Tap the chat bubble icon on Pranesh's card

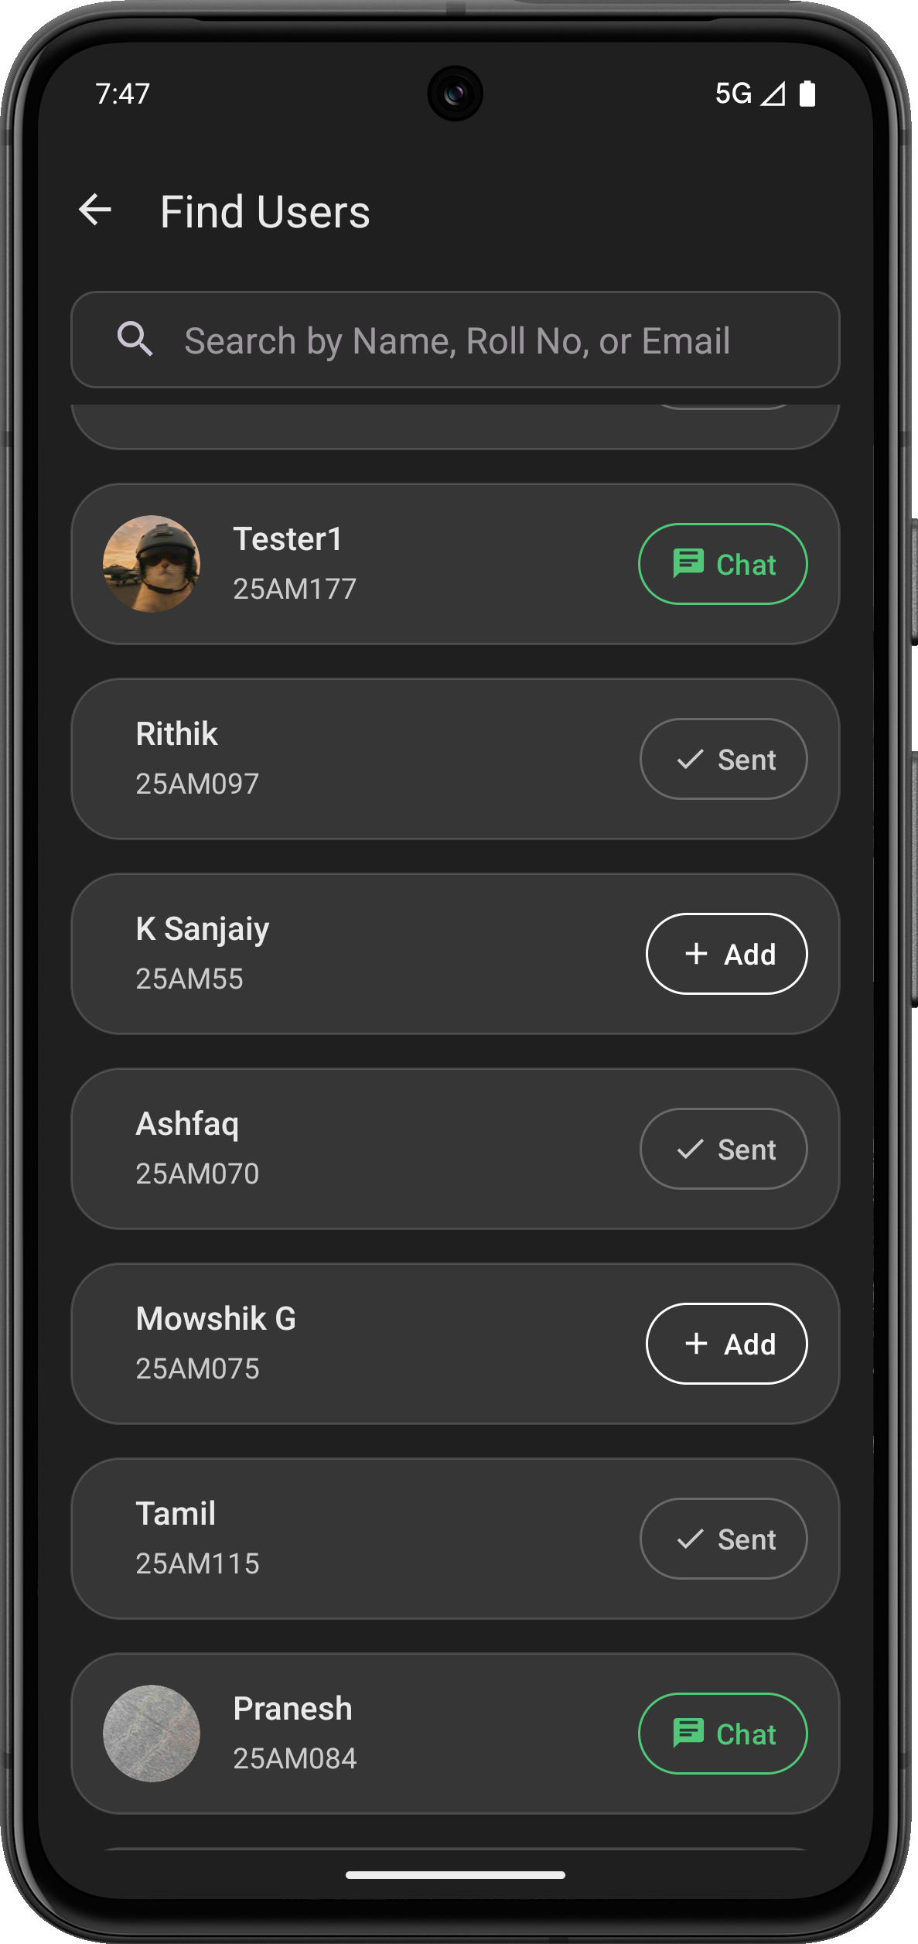click(x=691, y=1734)
